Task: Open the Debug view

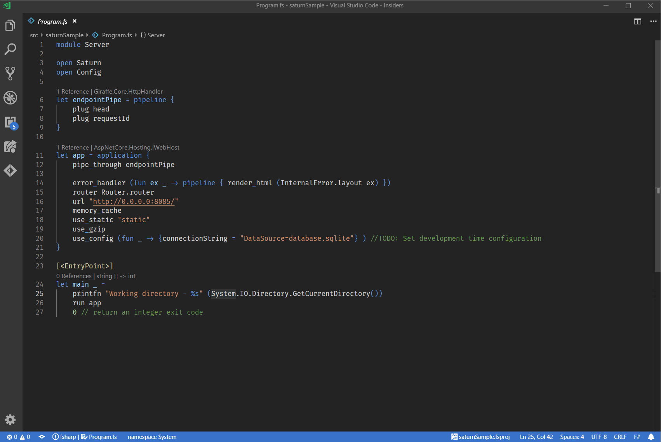Action: tap(10, 98)
